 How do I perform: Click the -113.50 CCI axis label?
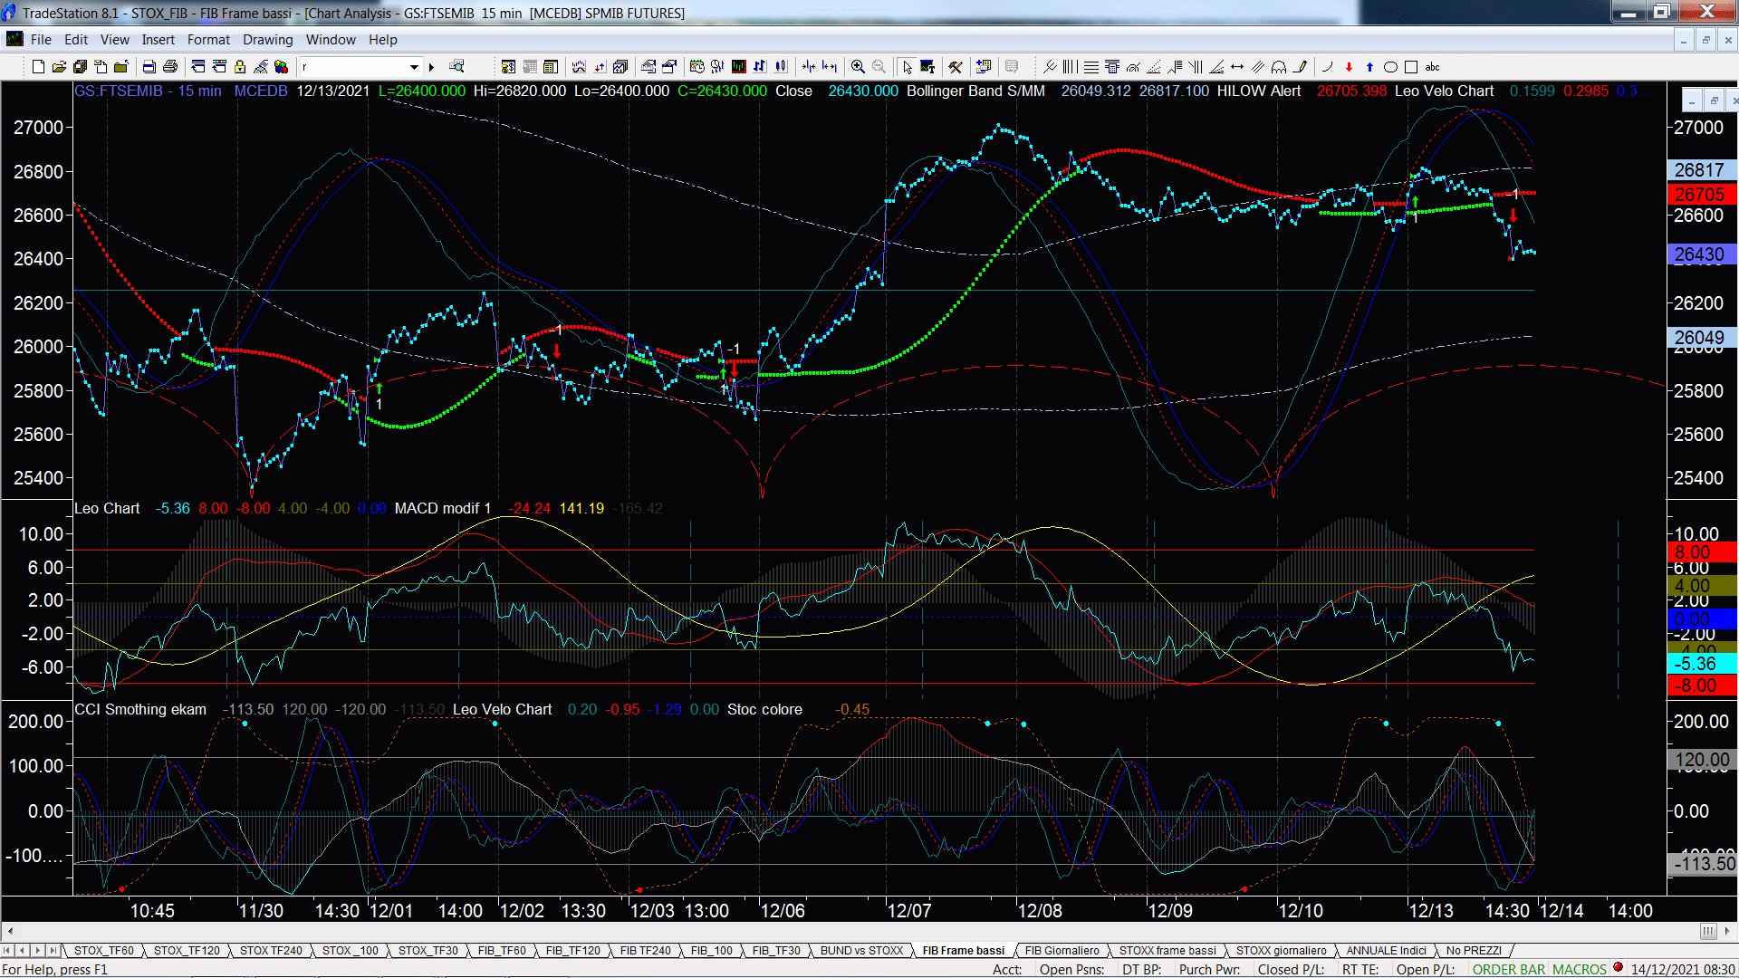point(1702,863)
